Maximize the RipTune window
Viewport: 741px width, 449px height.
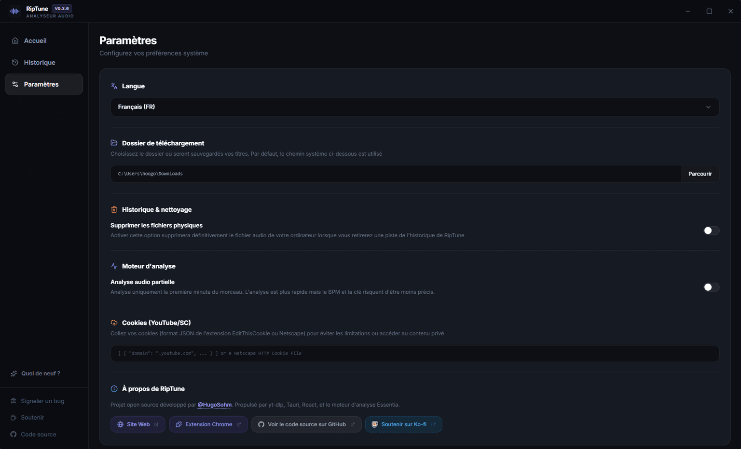point(709,11)
